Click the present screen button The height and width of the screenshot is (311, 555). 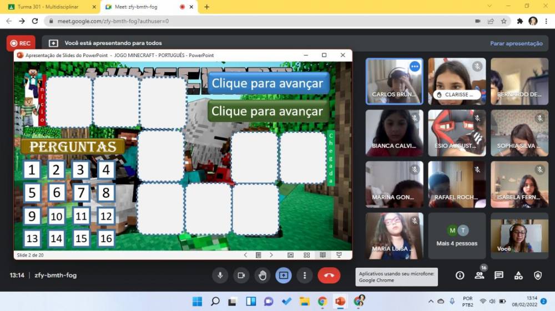click(x=284, y=275)
